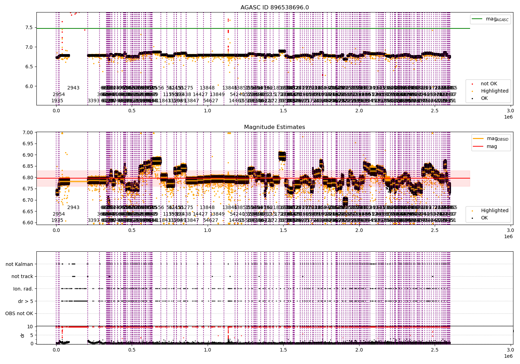This screenshot has width=520, height=364.
Task: Click x-axis tick 2.0 in bottom plot
Action: (359, 350)
